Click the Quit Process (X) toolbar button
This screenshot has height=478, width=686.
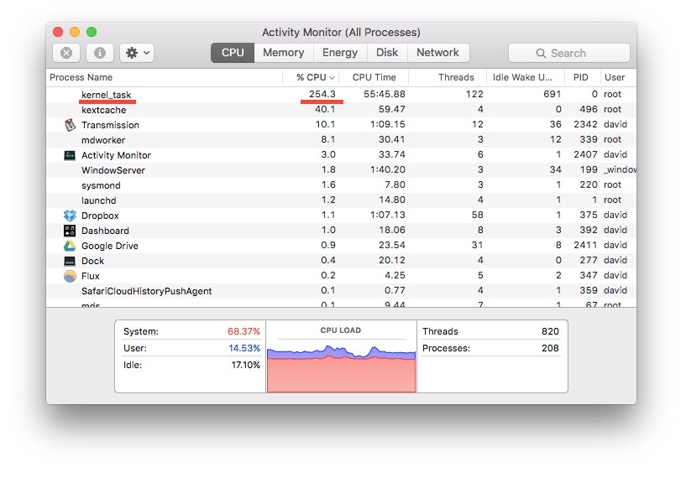tap(66, 53)
